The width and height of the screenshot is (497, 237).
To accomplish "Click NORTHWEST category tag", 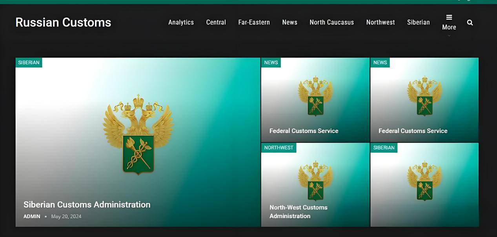I will point(279,148).
